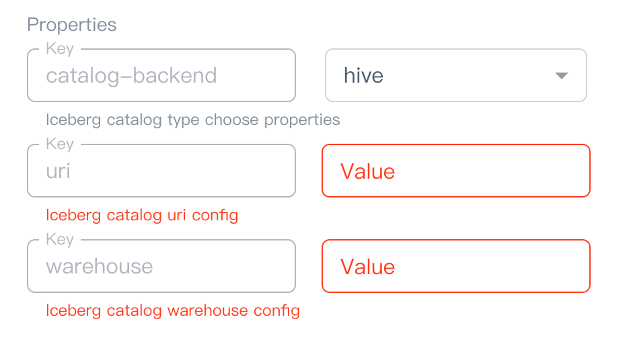This screenshot has height=348, width=631.
Task: Click the Key label above warehouse
Action: pos(60,240)
